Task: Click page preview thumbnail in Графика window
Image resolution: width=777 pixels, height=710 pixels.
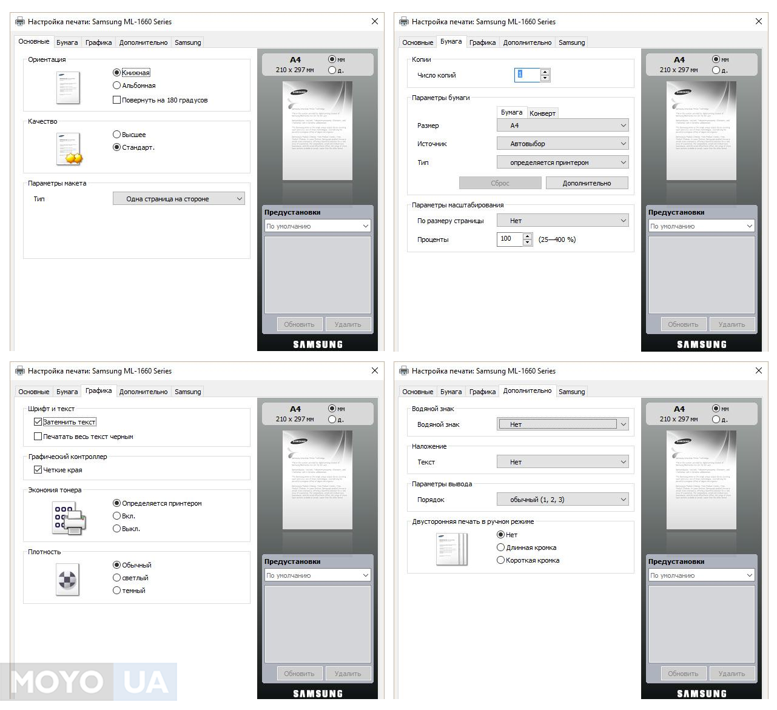Action: coord(318,480)
